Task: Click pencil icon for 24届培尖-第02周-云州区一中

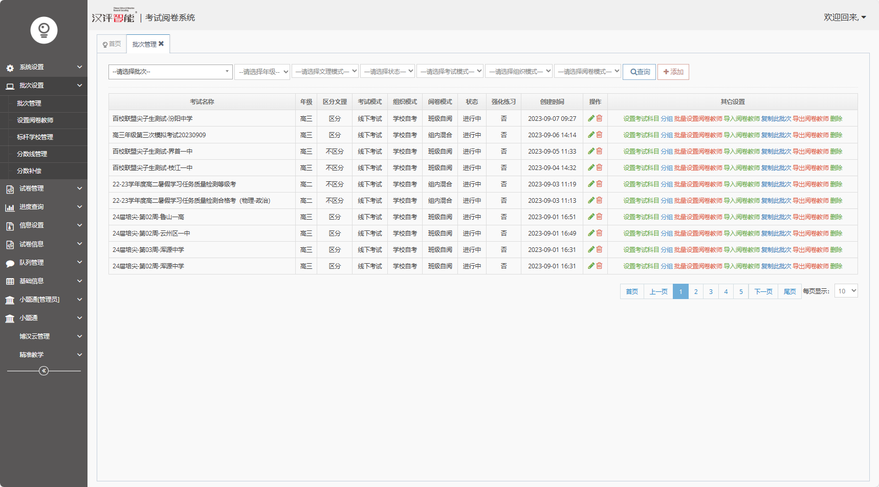Action: [x=591, y=233]
